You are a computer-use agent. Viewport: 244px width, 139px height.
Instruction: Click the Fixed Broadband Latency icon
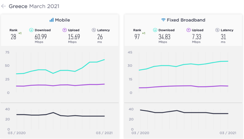coord(217,30)
